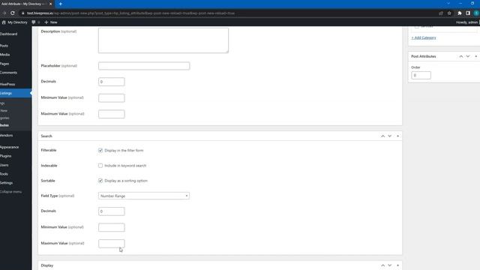Open Media in the admin sidebar

point(5,55)
